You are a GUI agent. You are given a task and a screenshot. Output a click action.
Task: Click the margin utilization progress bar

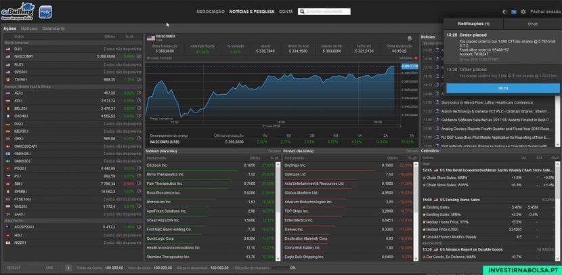280,268
